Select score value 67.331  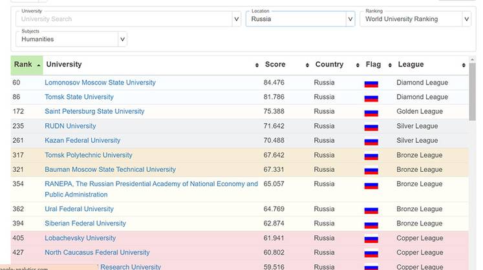pos(274,170)
